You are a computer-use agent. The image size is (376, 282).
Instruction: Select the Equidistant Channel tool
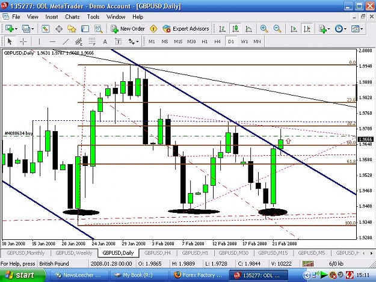[x=79, y=41]
